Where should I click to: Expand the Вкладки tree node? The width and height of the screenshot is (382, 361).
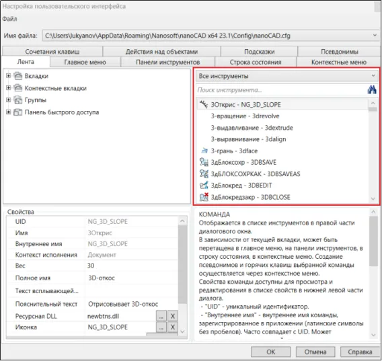pyautogui.click(x=9, y=76)
